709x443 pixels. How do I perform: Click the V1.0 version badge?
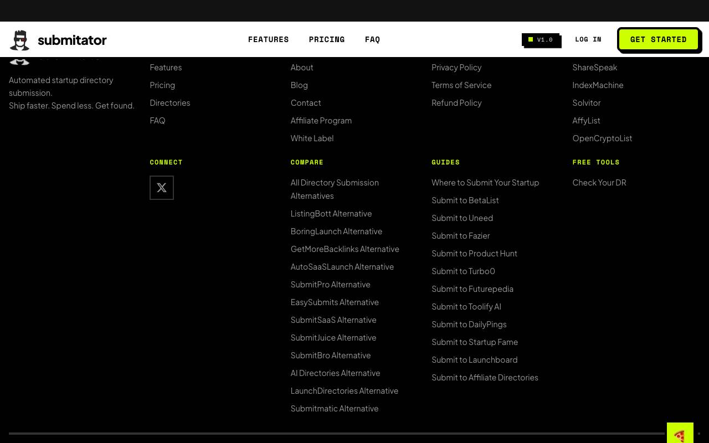(x=541, y=40)
